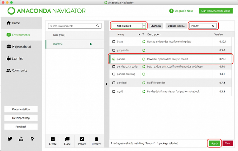
Task: Open Anaconda's GitHub page
Action: pos(32,139)
